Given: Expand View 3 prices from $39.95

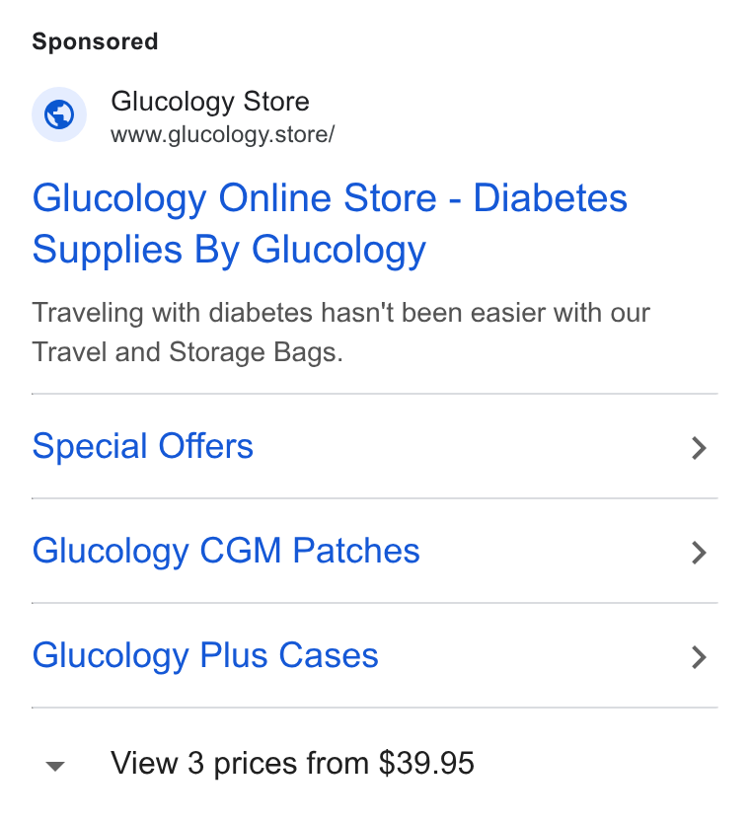Looking at the screenshot, I should tap(292, 763).
